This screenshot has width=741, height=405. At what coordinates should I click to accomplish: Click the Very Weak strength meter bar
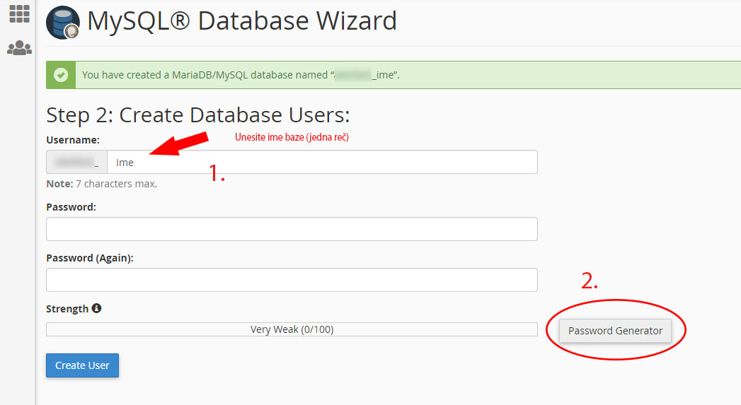pyautogui.click(x=292, y=329)
